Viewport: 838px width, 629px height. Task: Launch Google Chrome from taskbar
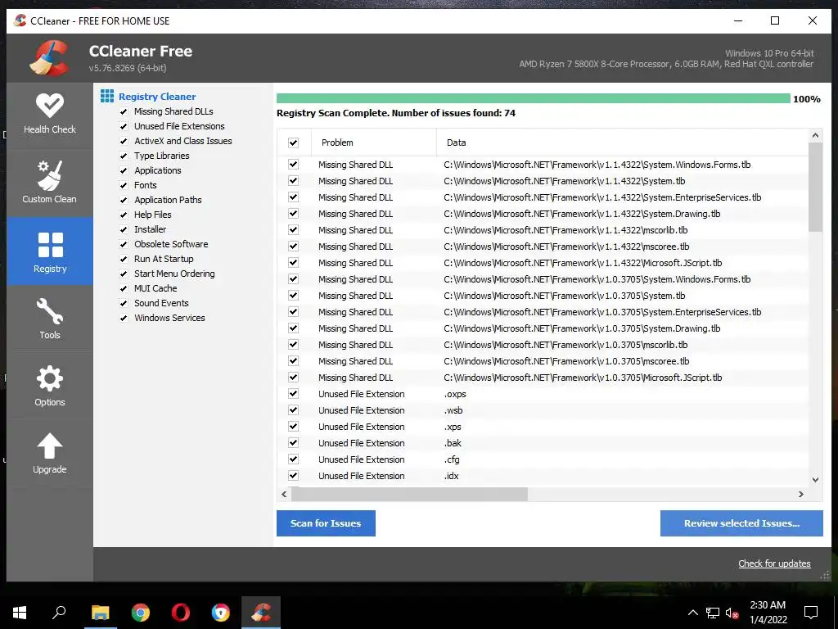click(x=141, y=613)
